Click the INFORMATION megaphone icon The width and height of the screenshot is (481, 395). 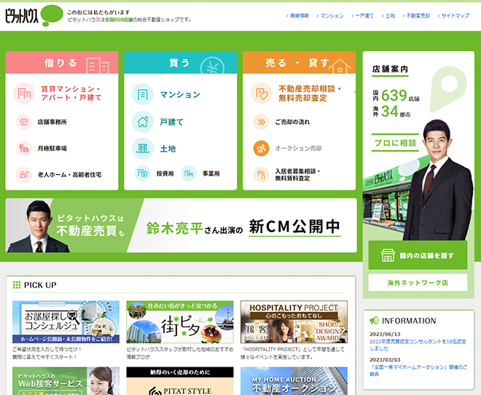pos(375,321)
